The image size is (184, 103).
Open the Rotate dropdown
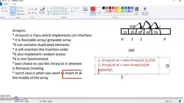point(21,14)
